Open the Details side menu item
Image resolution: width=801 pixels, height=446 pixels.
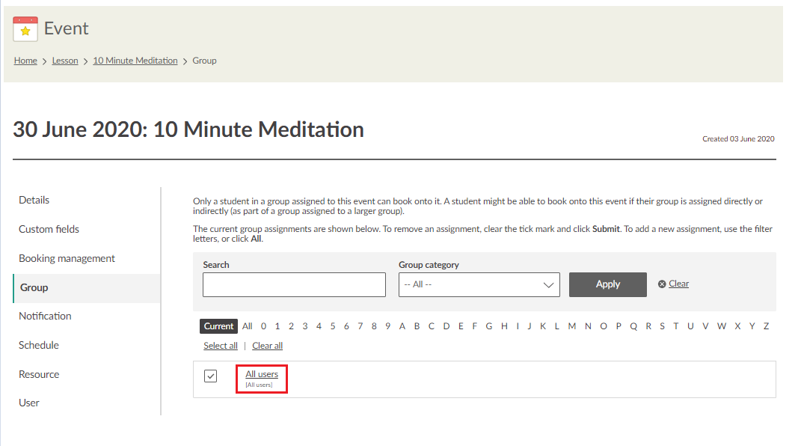(x=34, y=200)
